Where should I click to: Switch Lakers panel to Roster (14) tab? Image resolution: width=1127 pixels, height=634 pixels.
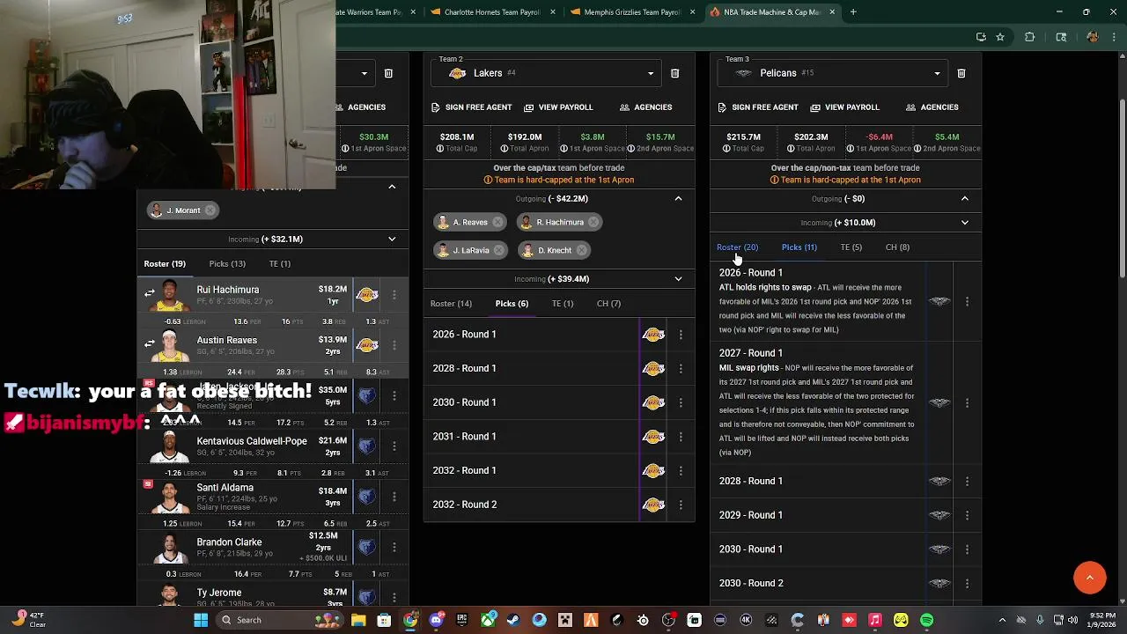pos(451,304)
